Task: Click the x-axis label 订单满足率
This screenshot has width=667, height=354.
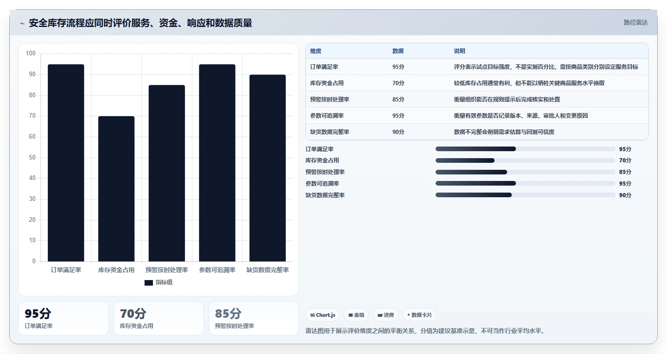Action: coord(66,270)
